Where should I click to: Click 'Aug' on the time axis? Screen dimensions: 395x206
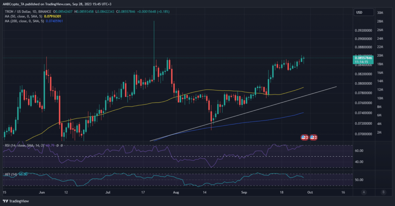[x=176, y=192]
